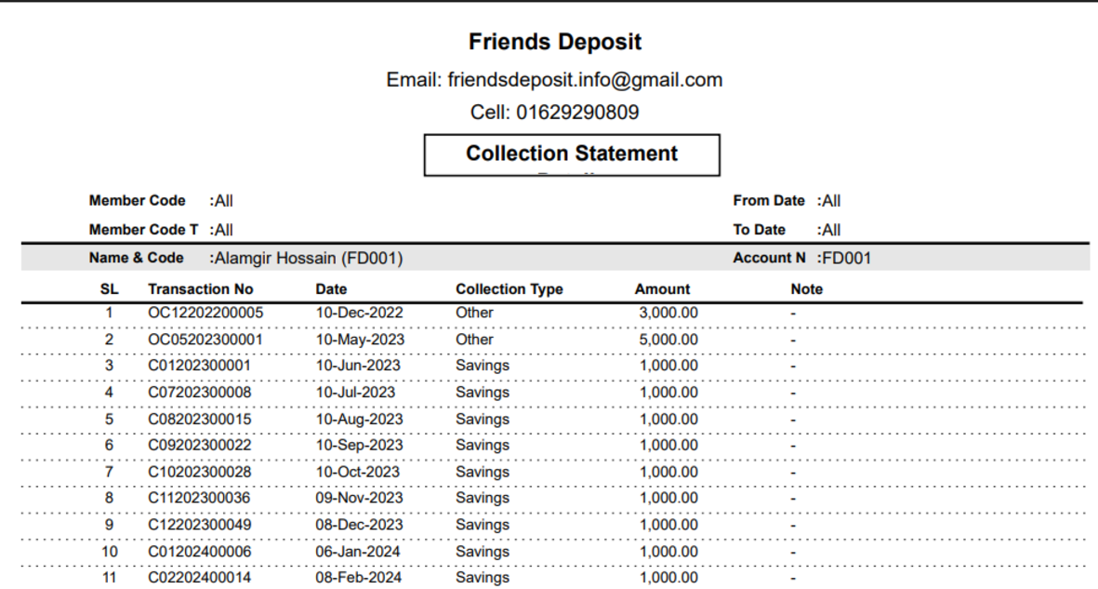This screenshot has width=1098, height=589.
Task: Select transaction C02202400014 in last row
Action: click(x=199, y=578)
